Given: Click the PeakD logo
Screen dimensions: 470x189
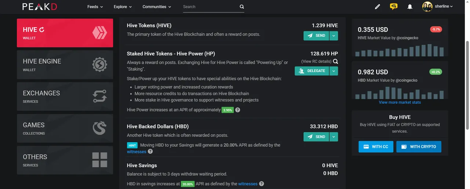Looking at the screenshot, I should click(40, 7).
